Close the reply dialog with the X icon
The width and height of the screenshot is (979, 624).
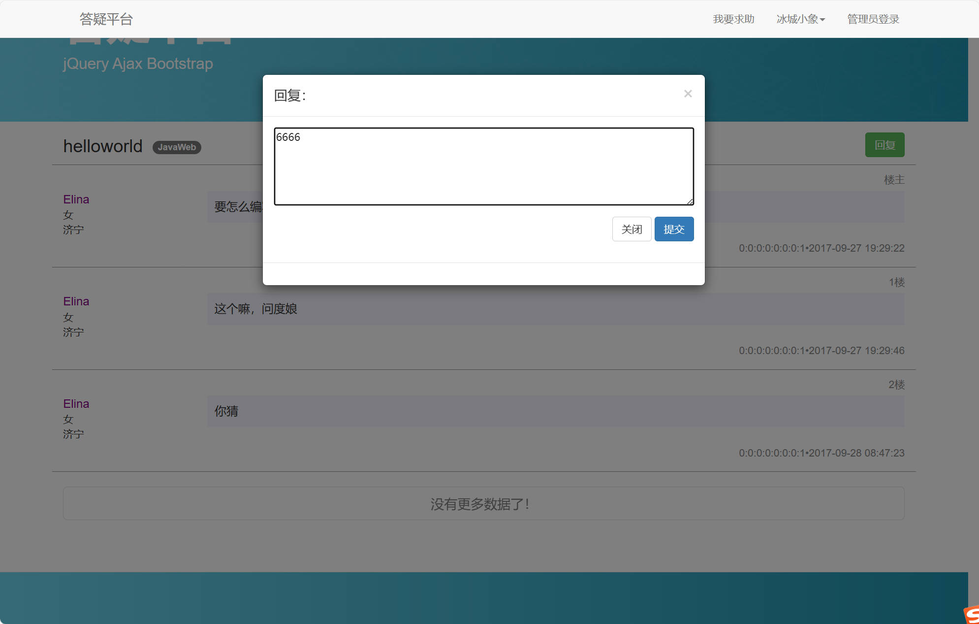pyautogui.click(x=687, y=94)
